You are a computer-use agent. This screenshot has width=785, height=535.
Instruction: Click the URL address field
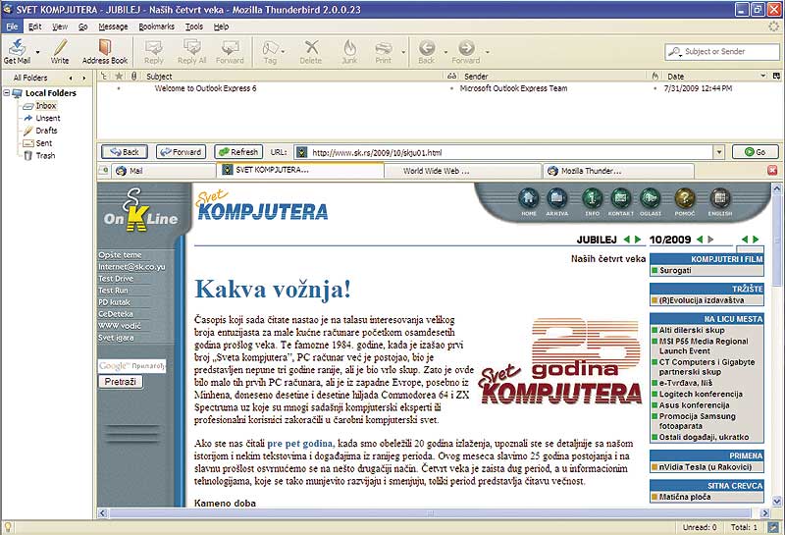pyautogui.click(x=503, y=152)
